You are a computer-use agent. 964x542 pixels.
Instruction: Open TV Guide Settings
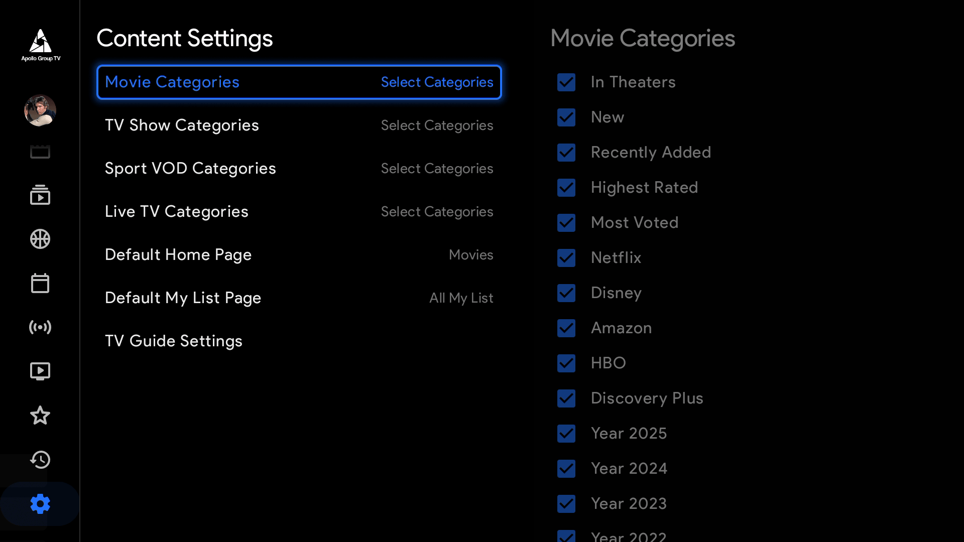pyautogui.click(x=299, y=341)
